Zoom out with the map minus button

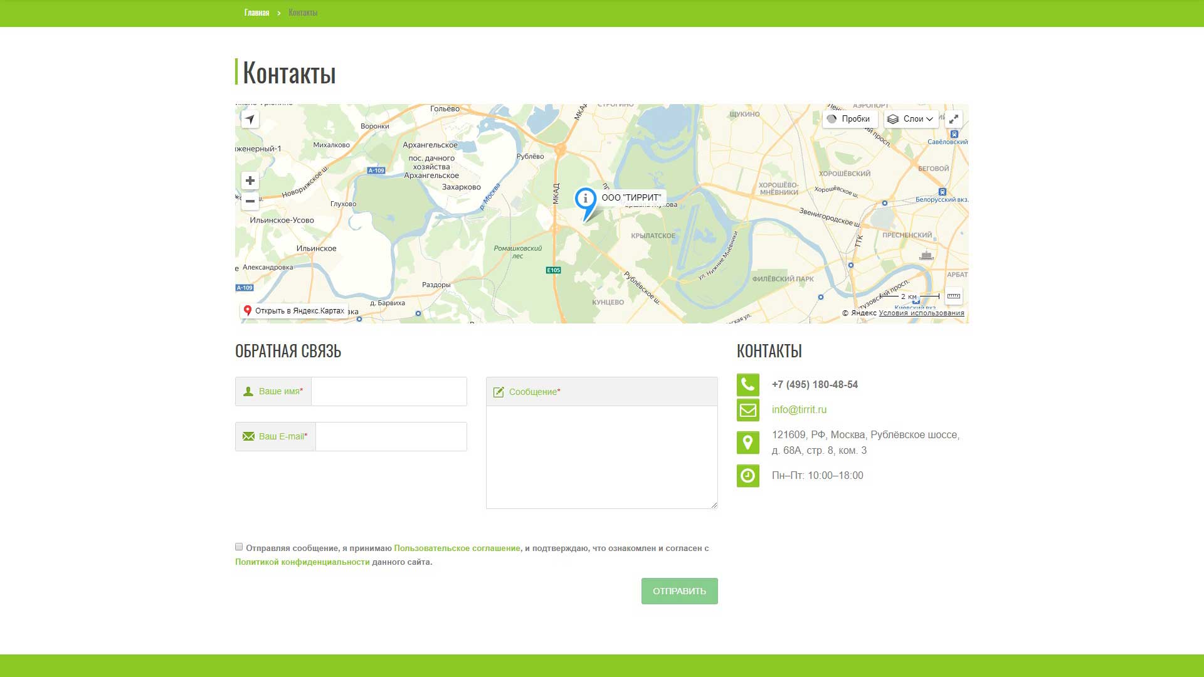click(250, 201)
